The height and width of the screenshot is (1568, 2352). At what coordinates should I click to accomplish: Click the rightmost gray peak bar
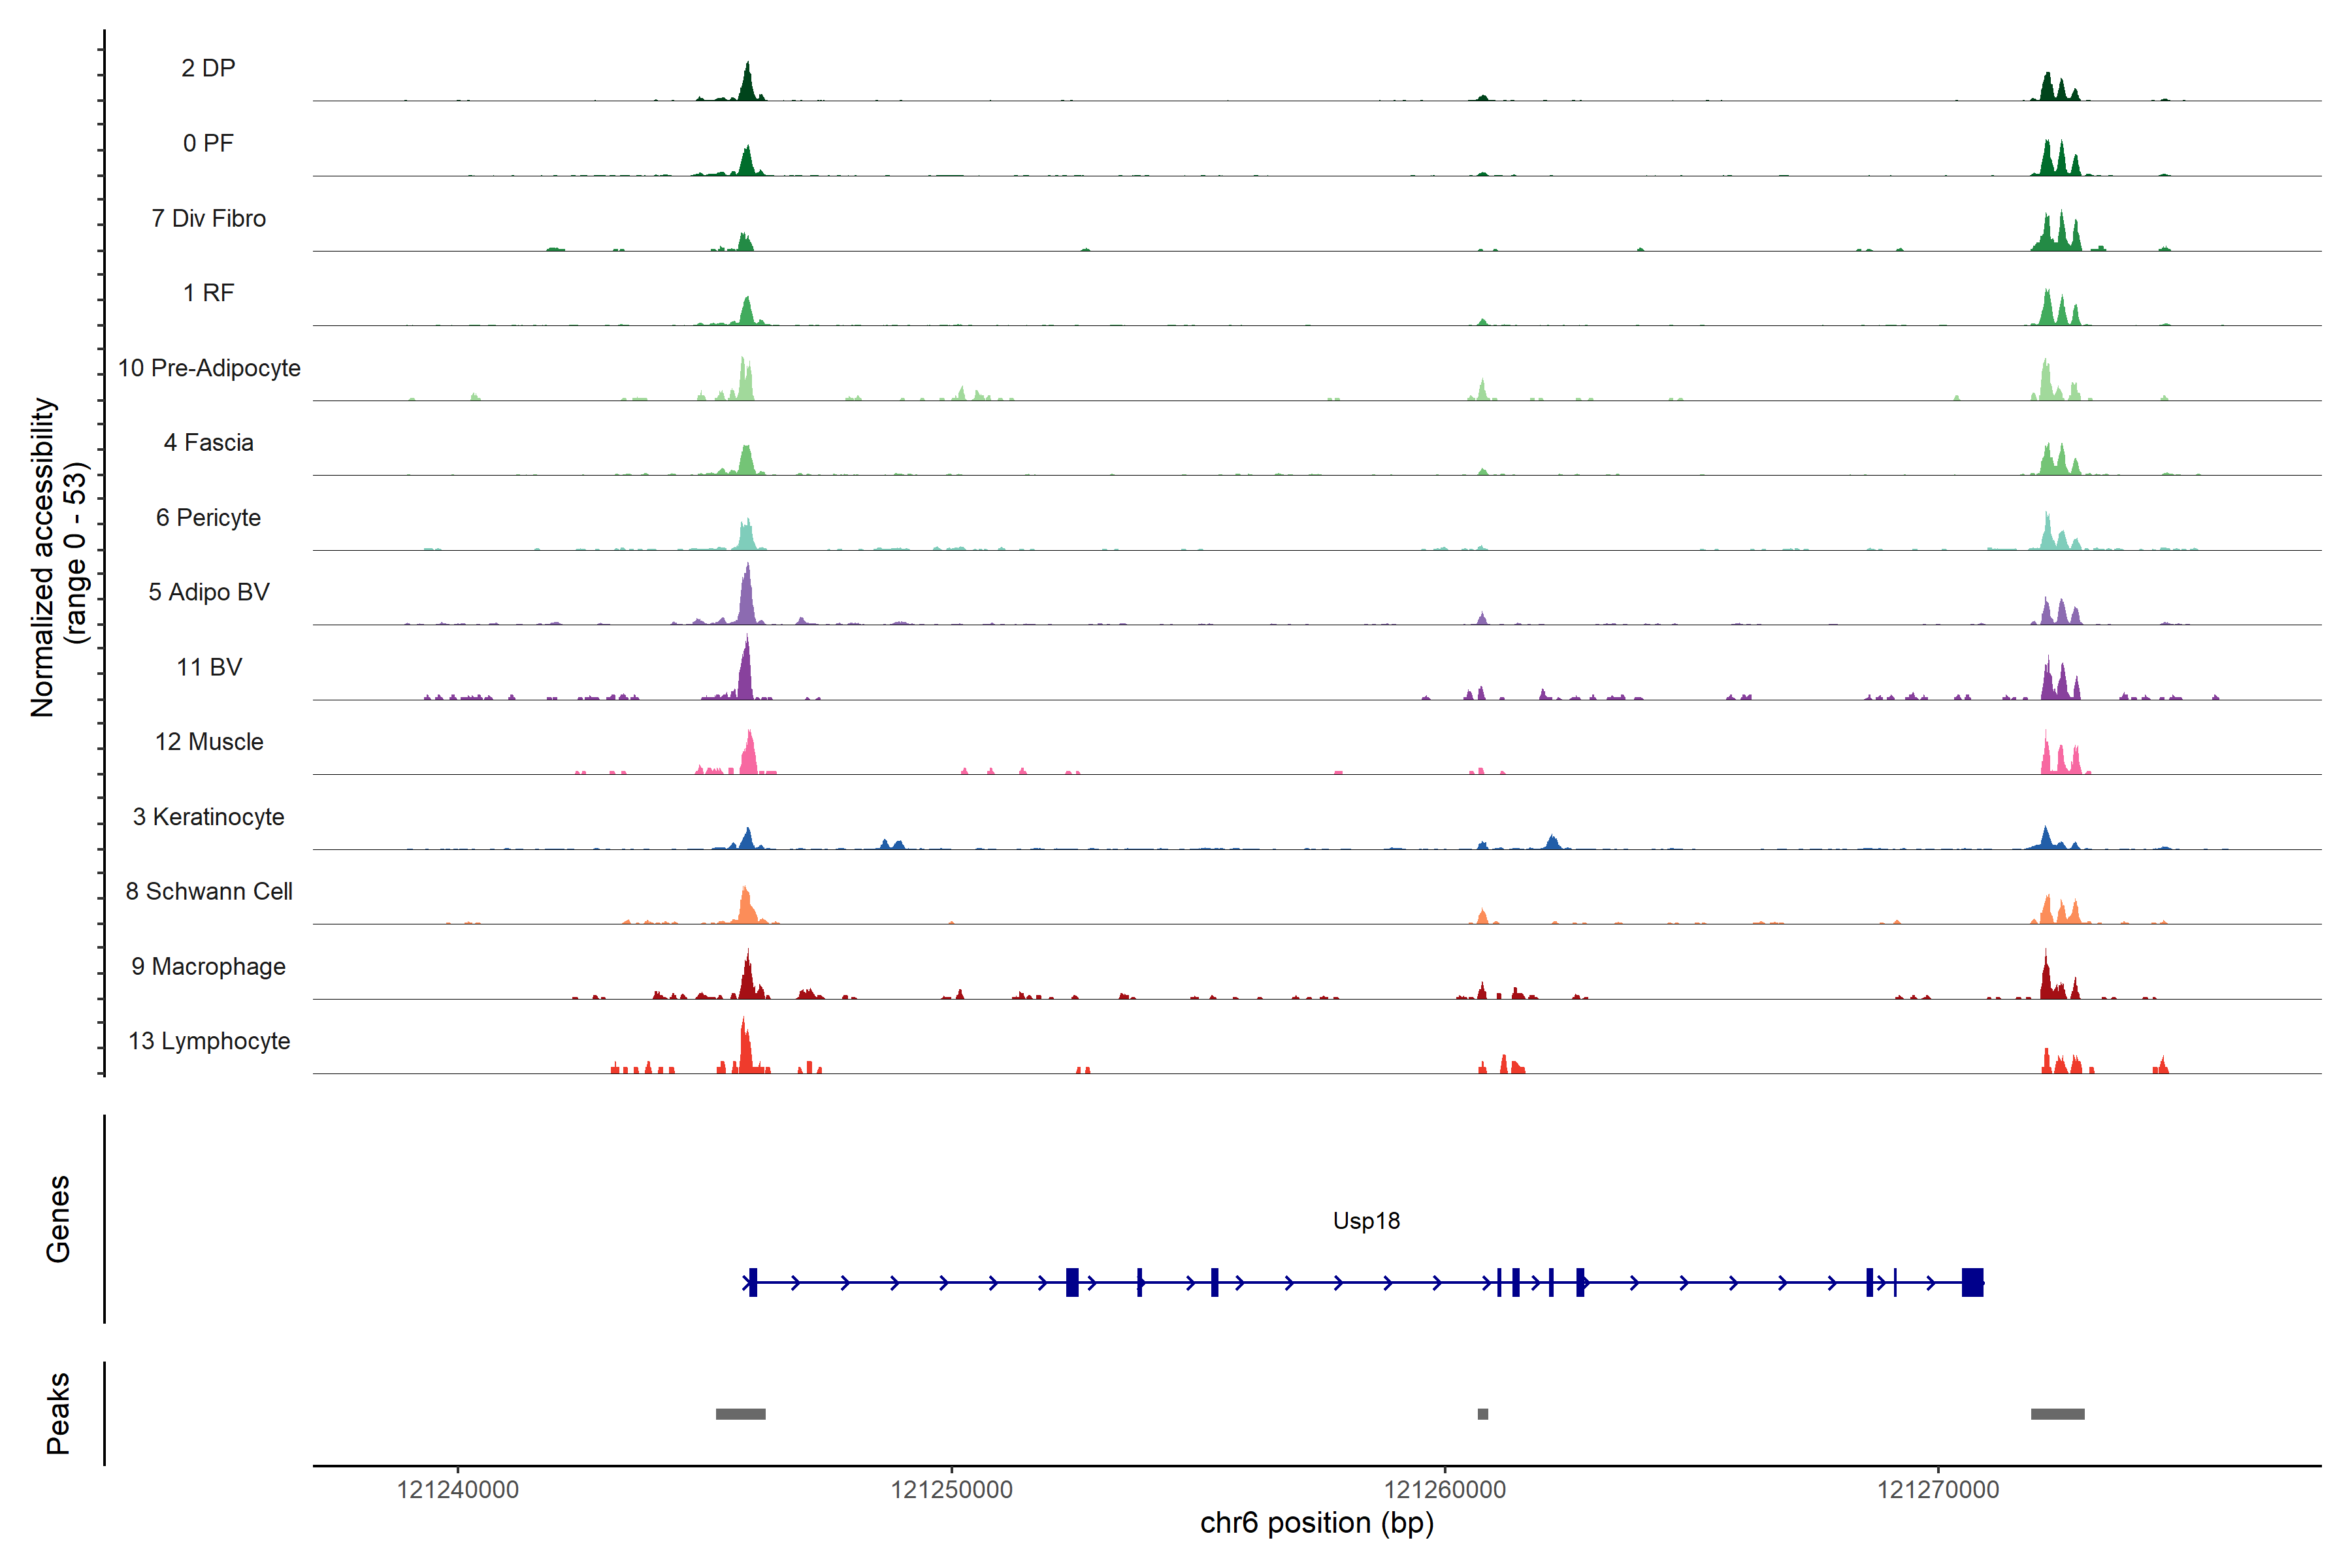tap(2057, 1414)
